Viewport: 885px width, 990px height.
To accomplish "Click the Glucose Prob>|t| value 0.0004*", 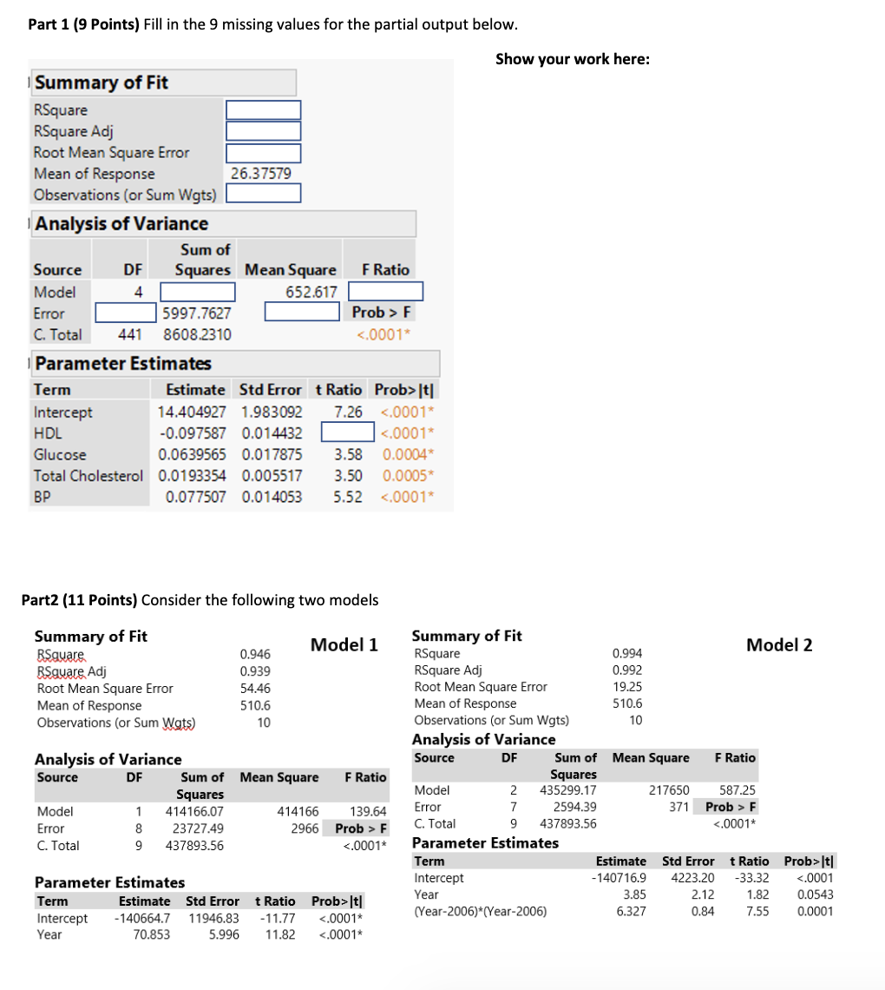I will coord(408,454).
